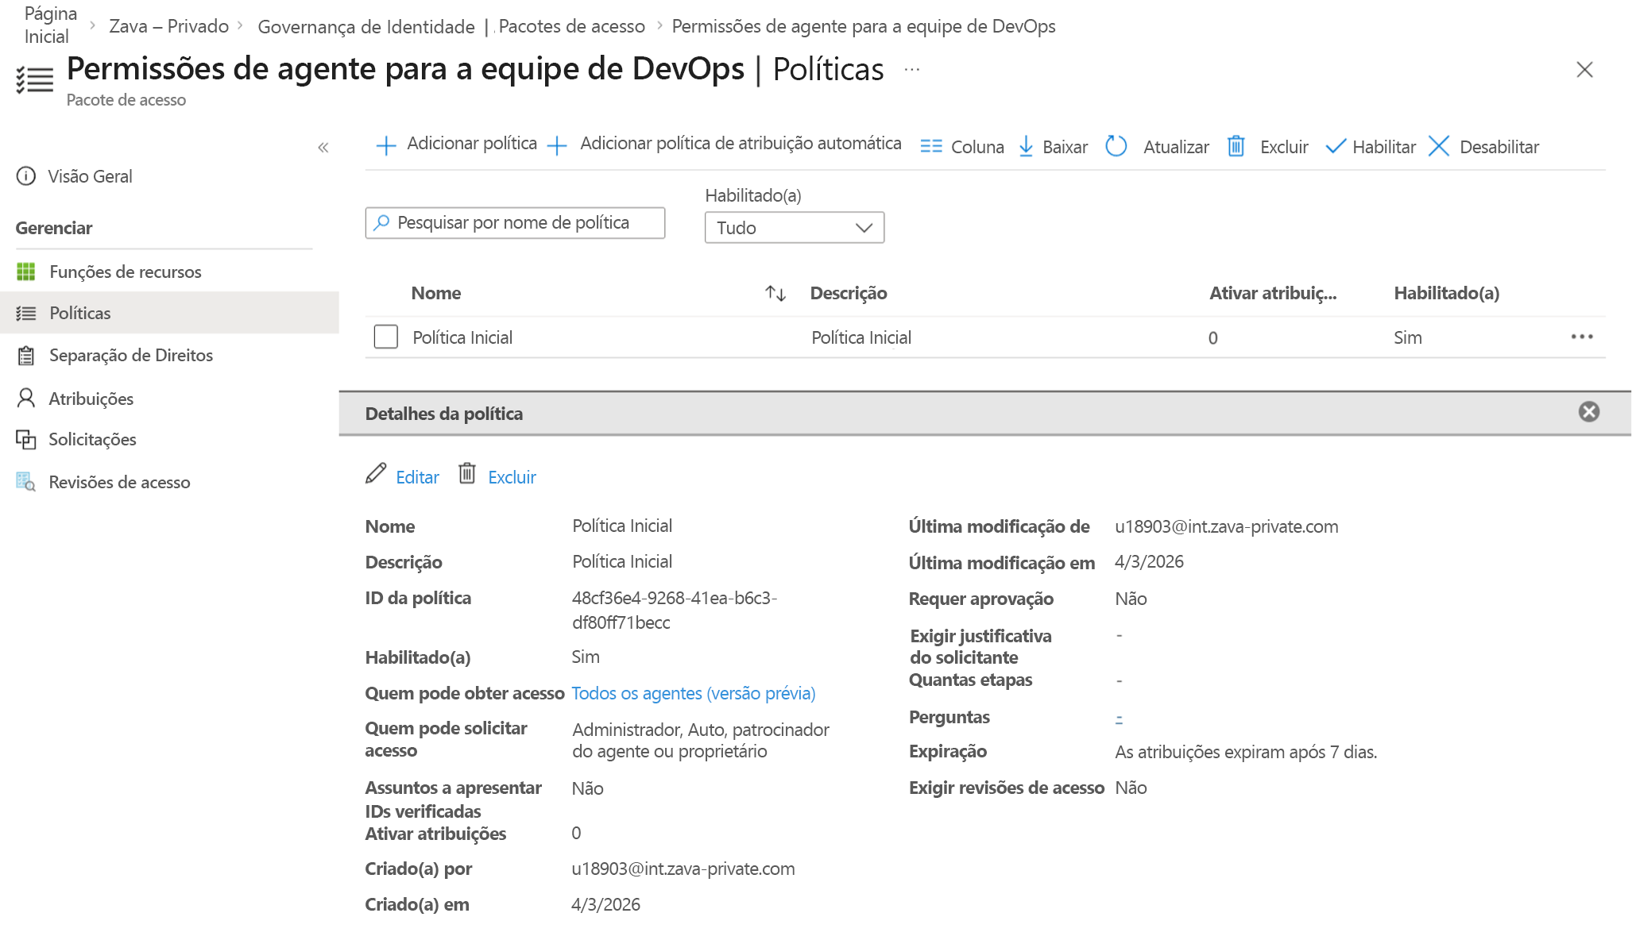Click the Perguntas dash link

(1119, 718)
